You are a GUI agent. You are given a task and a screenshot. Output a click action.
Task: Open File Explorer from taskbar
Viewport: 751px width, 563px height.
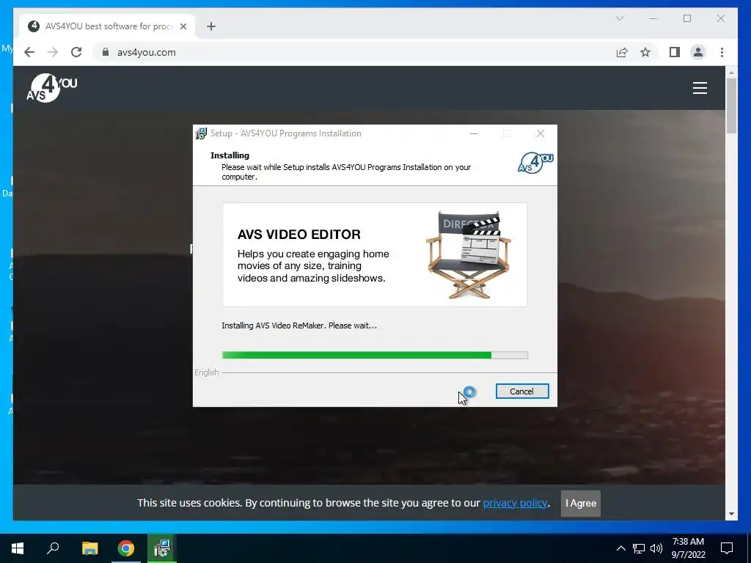[89, 548]
